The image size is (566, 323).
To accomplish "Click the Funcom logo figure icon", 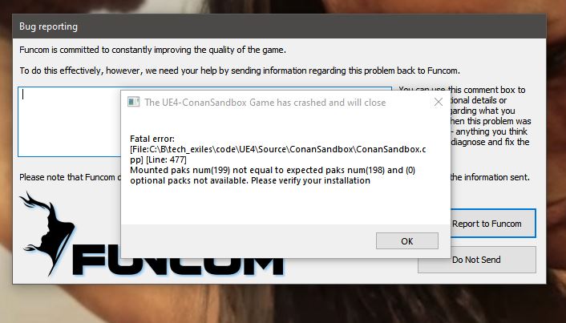I will [x=46, y=232].
